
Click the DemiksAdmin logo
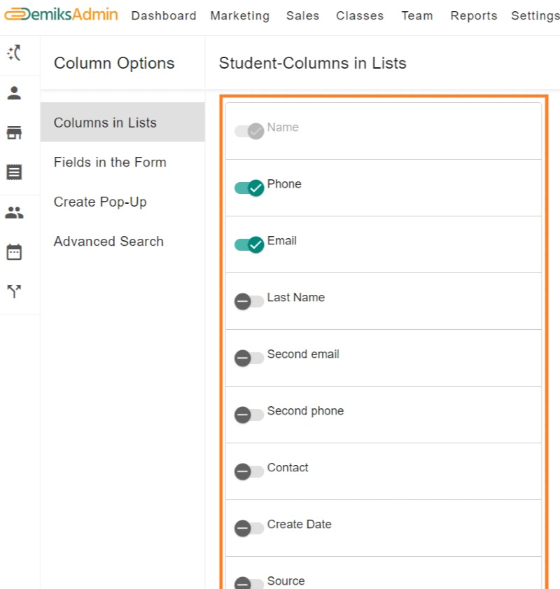61,15
